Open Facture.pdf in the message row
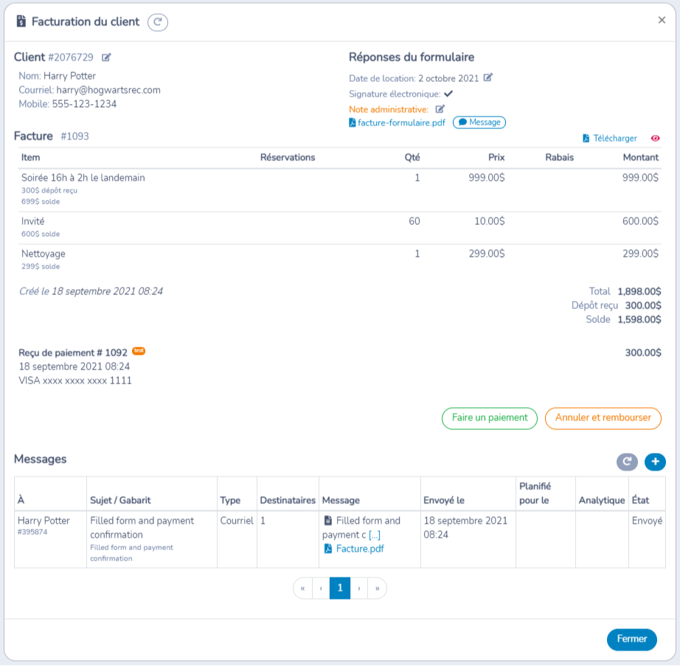The width and height of the screenshot is (680, 666). (x=354, y=549)
